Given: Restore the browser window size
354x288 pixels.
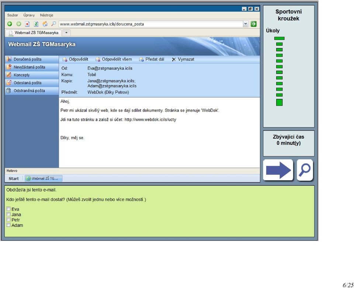Looking at the screenshot, I should point(250,9).
